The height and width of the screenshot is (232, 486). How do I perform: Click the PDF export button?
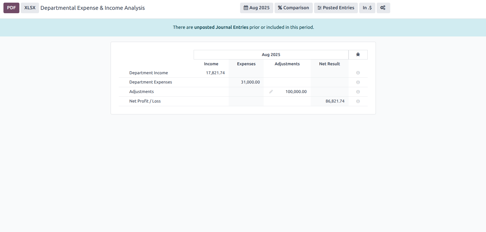click(11, 8)
